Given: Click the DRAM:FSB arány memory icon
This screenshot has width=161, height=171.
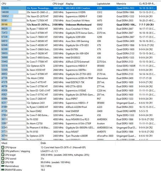Looking at the screenshot, I should [x=3, y=170].
